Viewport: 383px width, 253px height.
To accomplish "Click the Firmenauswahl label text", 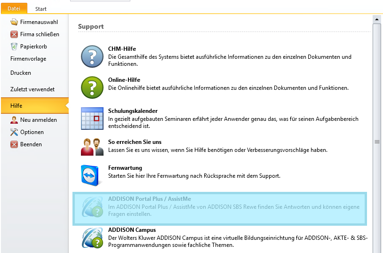I will 39,22.
